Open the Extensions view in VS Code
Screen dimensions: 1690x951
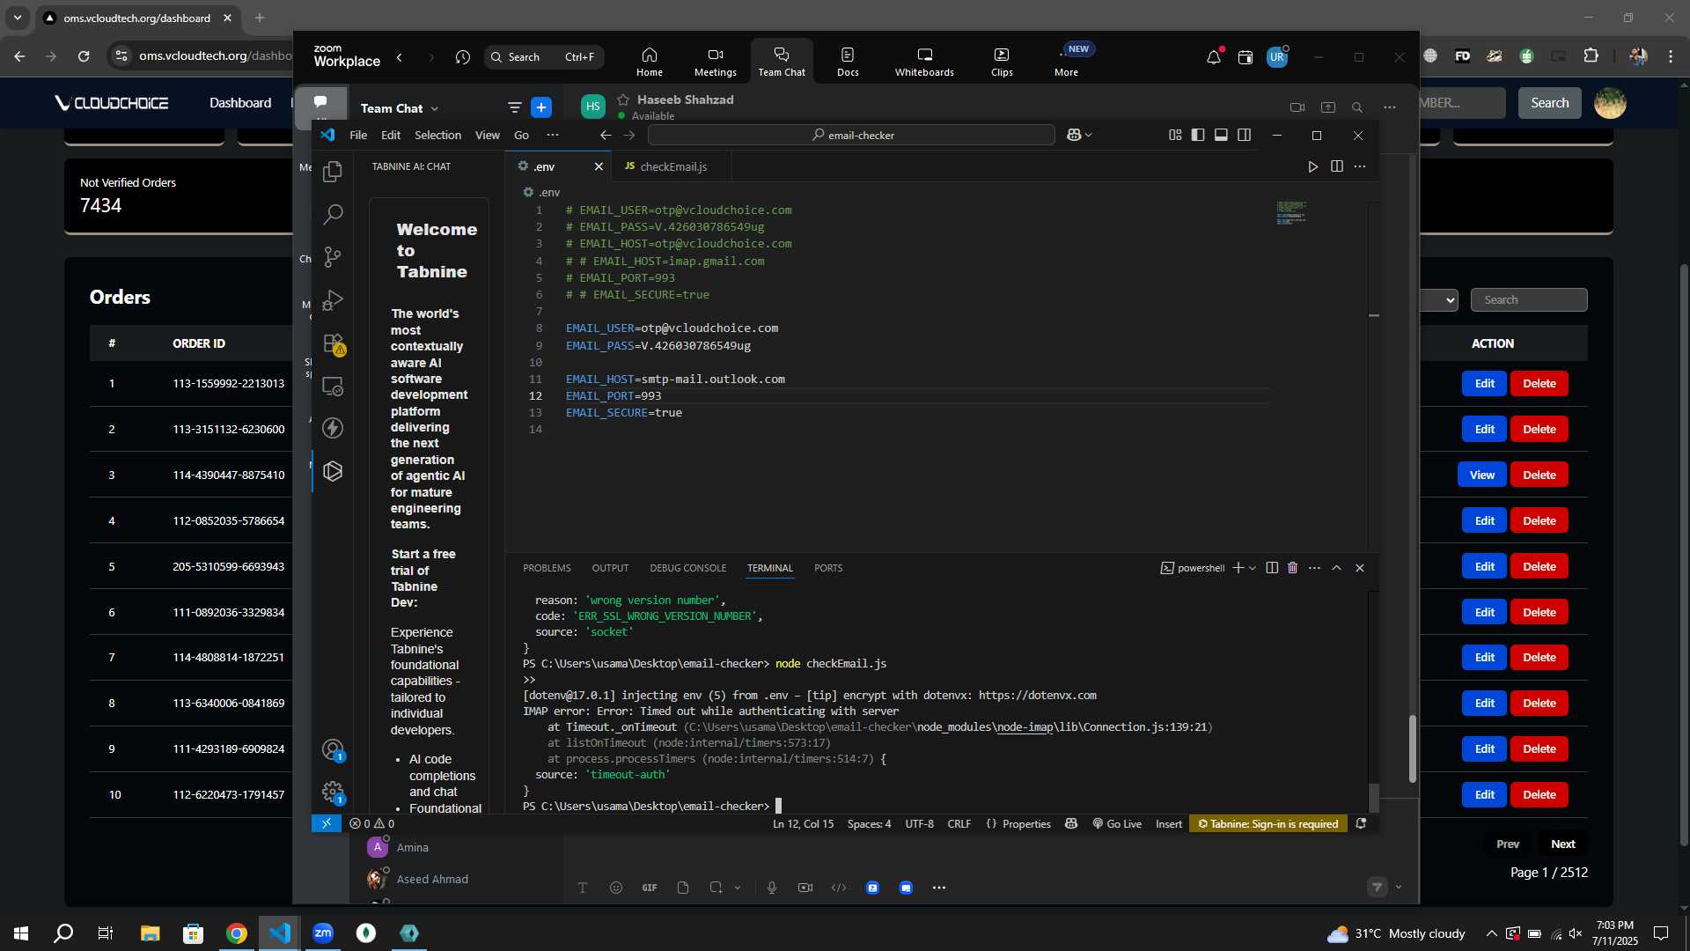tap(333, 343)
